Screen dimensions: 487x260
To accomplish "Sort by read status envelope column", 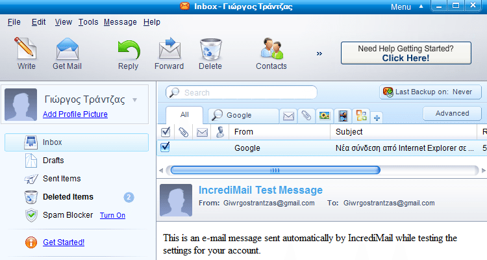I will point(202,133).
